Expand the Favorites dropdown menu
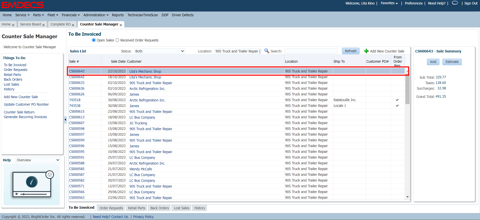480x220 pixels. [389, 3]
